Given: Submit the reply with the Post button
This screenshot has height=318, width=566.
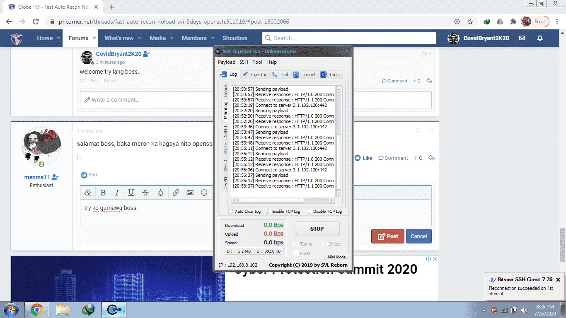Looking at the screenshot, I should [x=388, y=236].
